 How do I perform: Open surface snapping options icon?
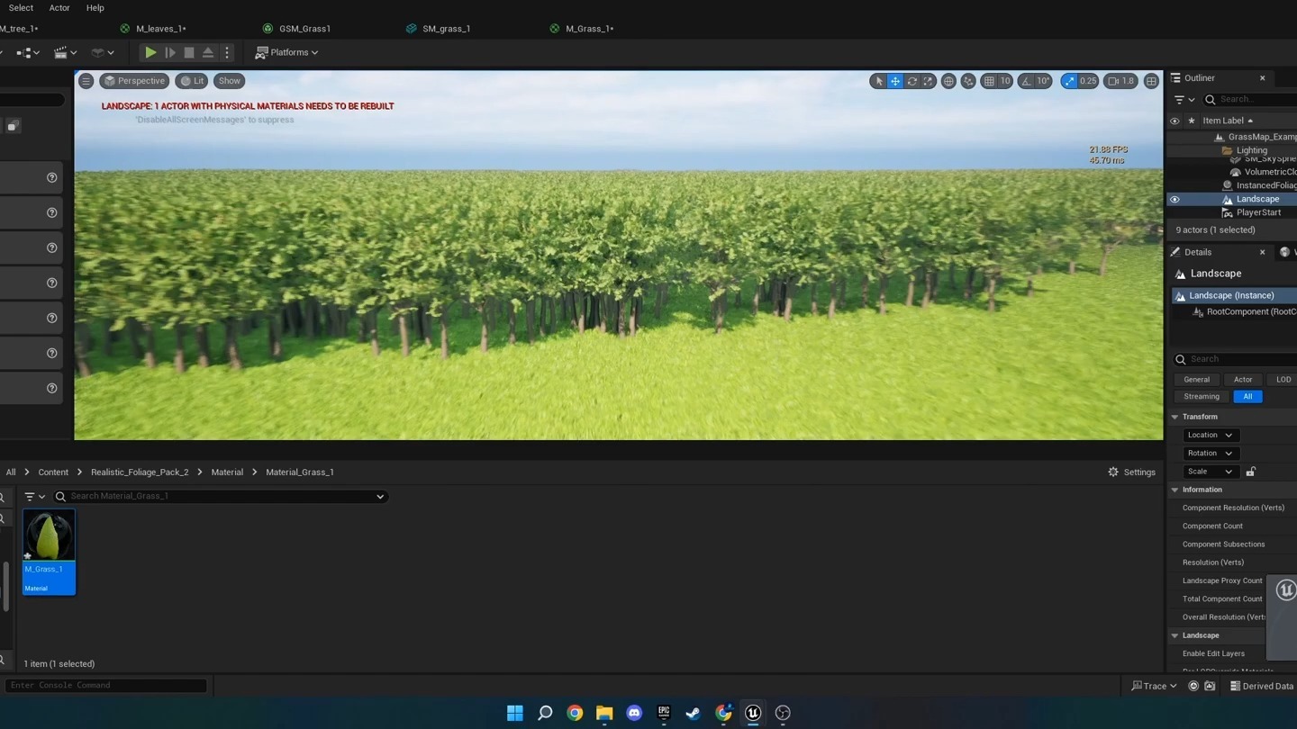(968, 81)
